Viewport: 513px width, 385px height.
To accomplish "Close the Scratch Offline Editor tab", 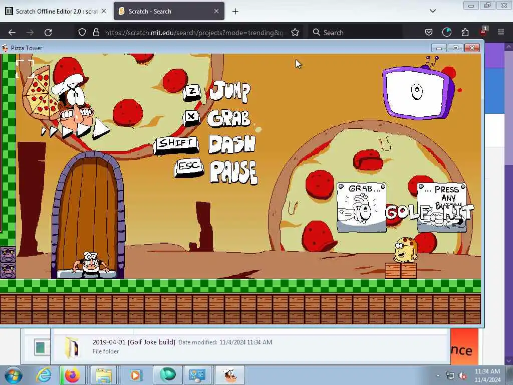I will (104, 11).
